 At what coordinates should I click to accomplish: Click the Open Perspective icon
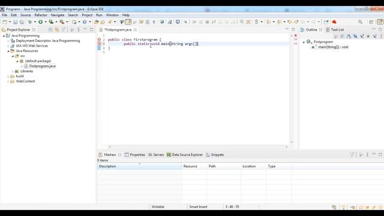click(371, 22)
